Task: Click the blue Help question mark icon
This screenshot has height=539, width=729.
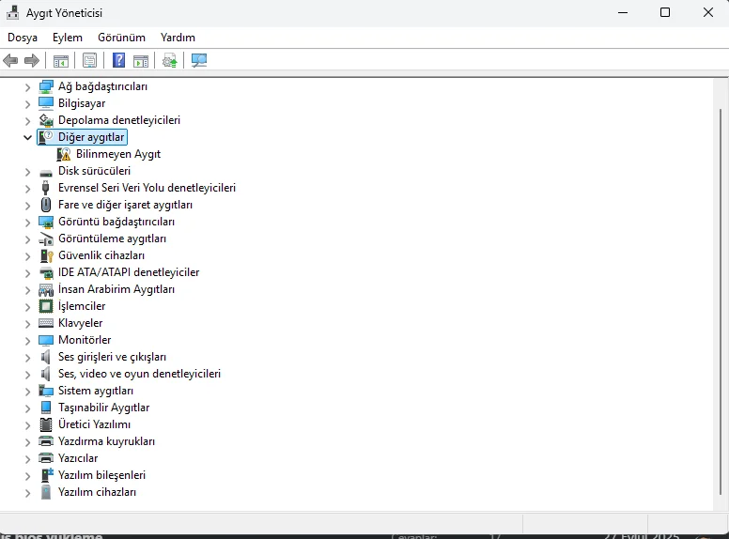Action: tap(119, 60)
